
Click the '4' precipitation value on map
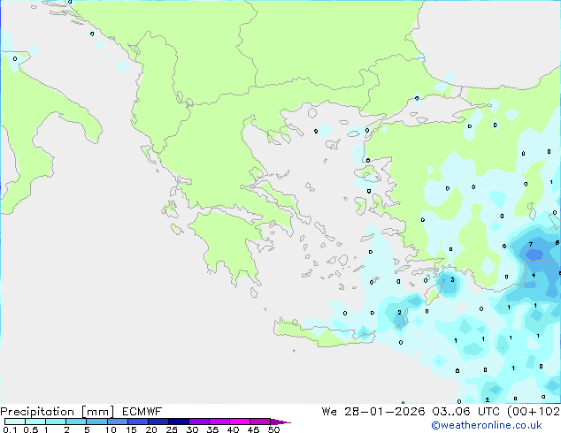click(x=534, y=275)
